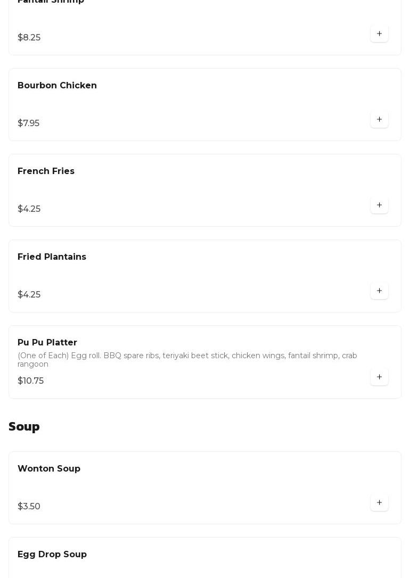
Task: Click the Pu Pu Platter description text
Action: click(x=187, y=360)
